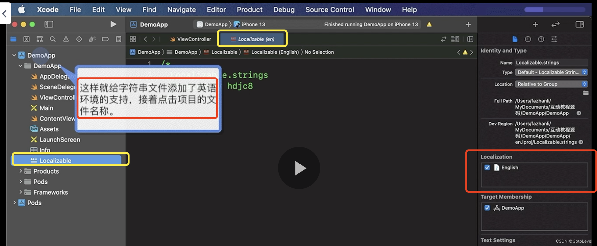Select Assets in the navigator
Image resolution: width=597 pixels, height=246 pixels.
click(45, 129)
